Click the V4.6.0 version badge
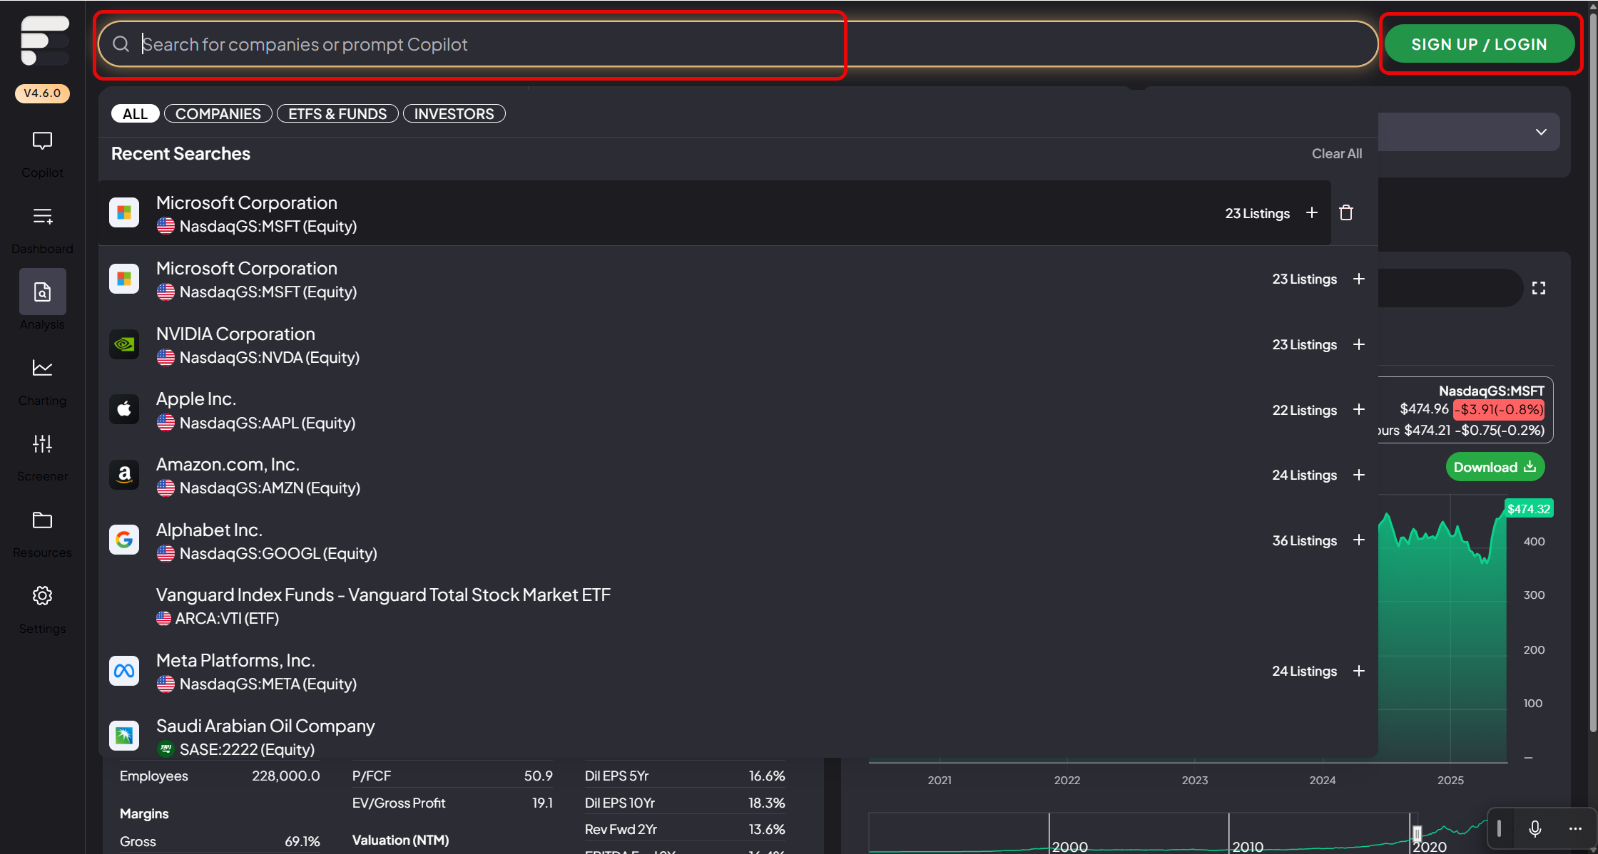 42,93
